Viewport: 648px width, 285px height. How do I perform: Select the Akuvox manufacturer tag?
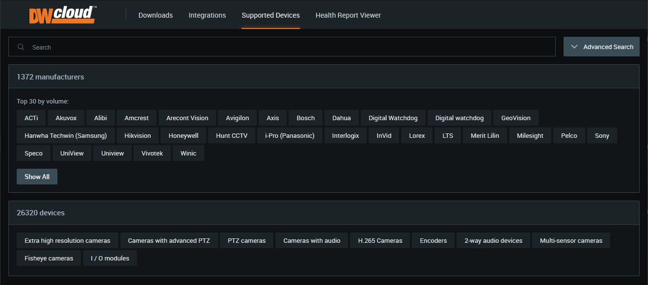(66, 118)
